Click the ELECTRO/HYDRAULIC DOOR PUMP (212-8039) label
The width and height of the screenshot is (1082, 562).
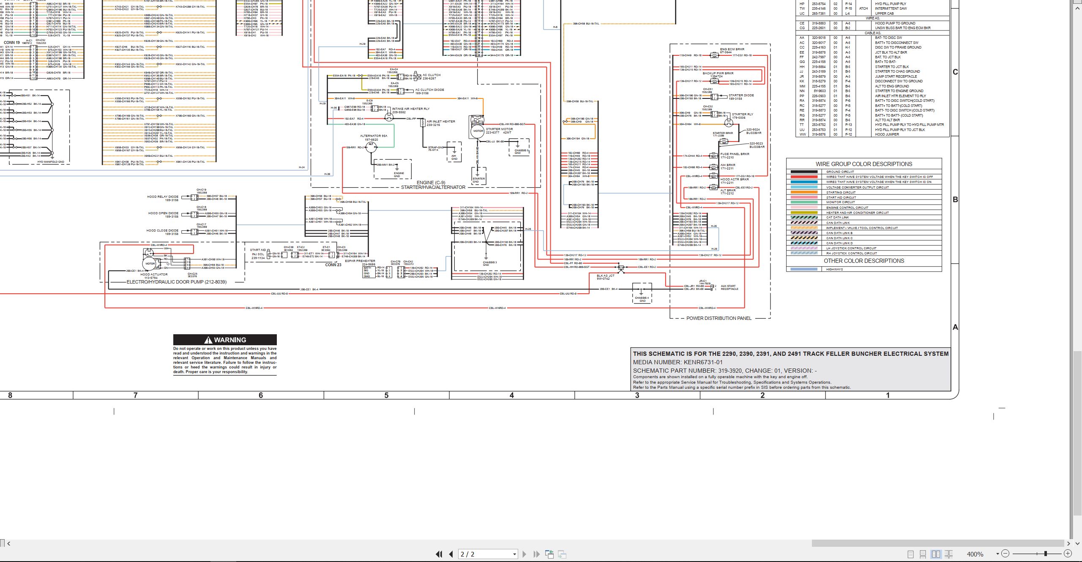(x=177, y=282)
